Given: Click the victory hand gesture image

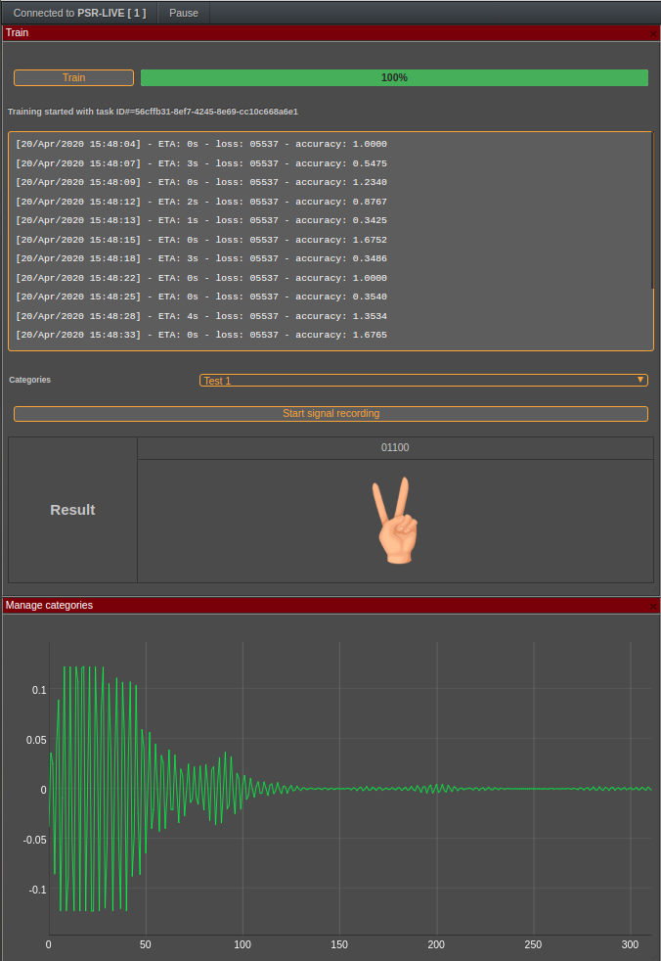Looking at the screenshot, I should point(394,521).
